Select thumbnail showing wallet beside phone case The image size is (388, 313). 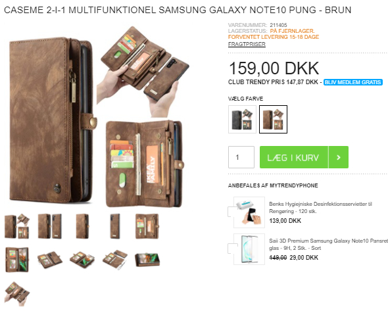[x=50, y=226]
